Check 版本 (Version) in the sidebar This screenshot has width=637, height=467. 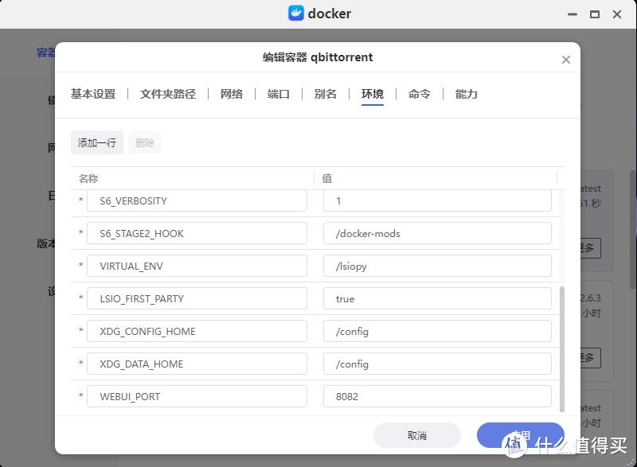tap(46, 243)
